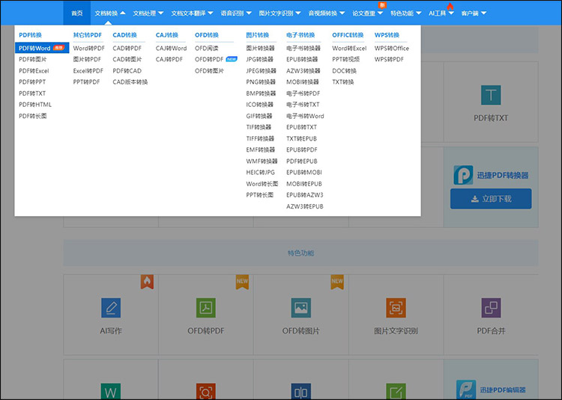Click the green W icon in bottom row
This screenshot has width=562, height=400.
(x=111, y=392)
